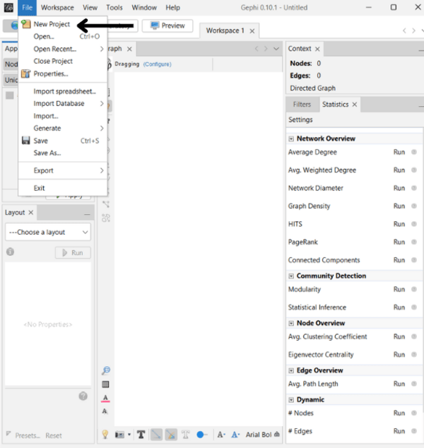Click the Layout info icon
This screenshot has height=448, width=424.
tap(10, 252)
